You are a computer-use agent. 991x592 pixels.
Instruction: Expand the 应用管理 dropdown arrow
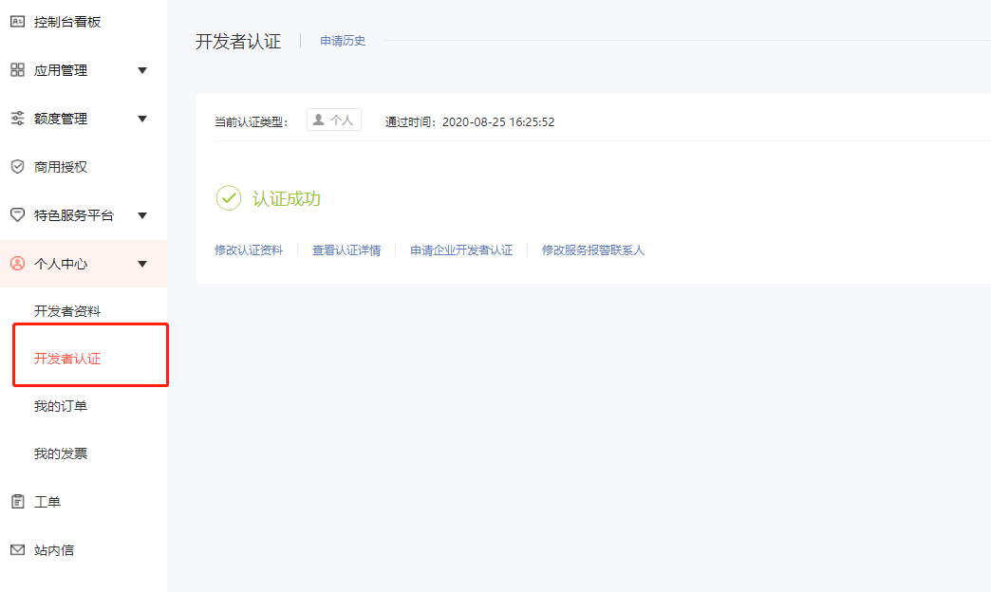coord(142,70)
